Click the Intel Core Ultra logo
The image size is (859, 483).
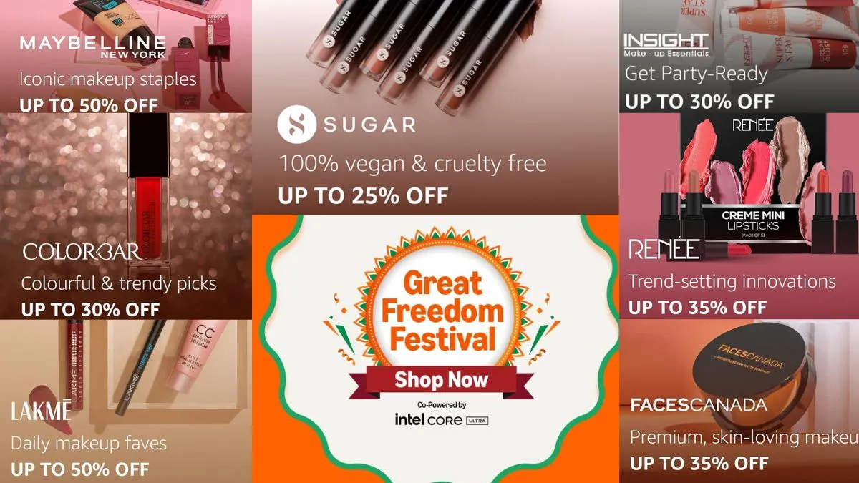point(442,419)
